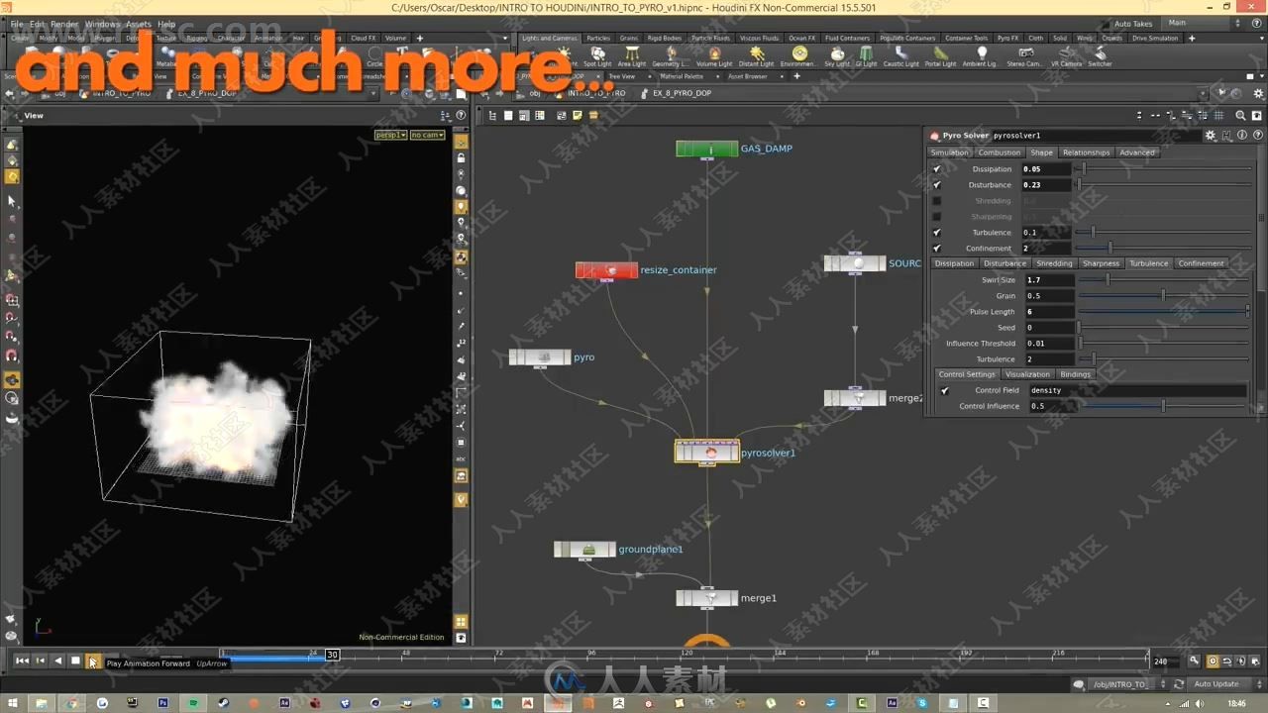Switch to the Simulation tab
1268x713 pixels.
(949, 153)
